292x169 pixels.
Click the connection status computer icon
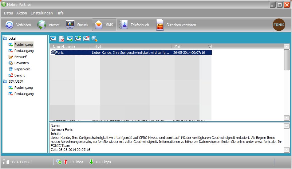coord(59,162)
